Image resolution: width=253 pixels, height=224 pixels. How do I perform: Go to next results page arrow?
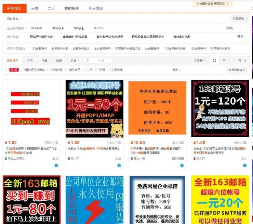click(x=245, y=61)
